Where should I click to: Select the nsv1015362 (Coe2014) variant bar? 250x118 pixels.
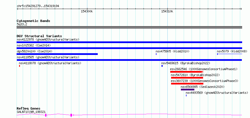(x=129, y=48)
